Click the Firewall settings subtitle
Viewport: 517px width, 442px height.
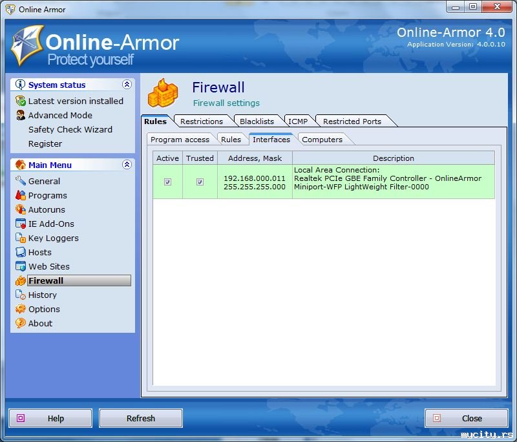tap(226, 103)
